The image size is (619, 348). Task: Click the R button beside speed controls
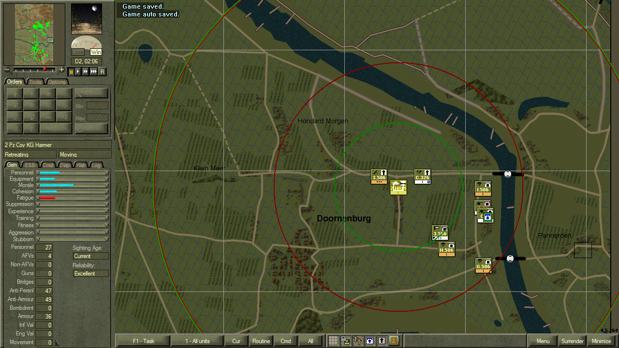click(x=103, y=72)
